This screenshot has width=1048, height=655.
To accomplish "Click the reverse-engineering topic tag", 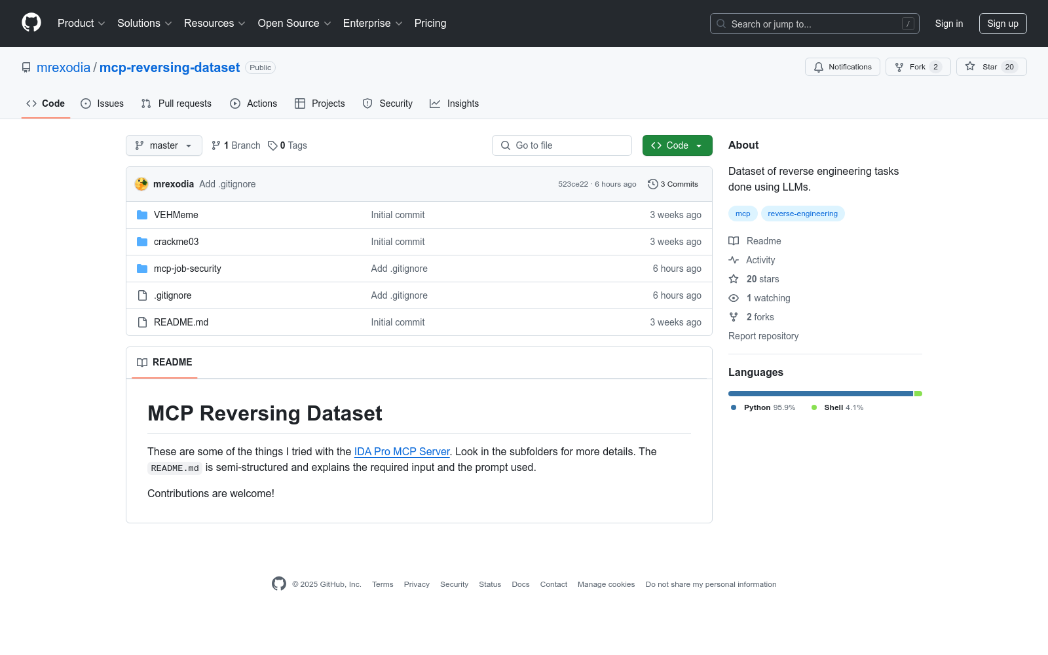I will click(802, 214).
